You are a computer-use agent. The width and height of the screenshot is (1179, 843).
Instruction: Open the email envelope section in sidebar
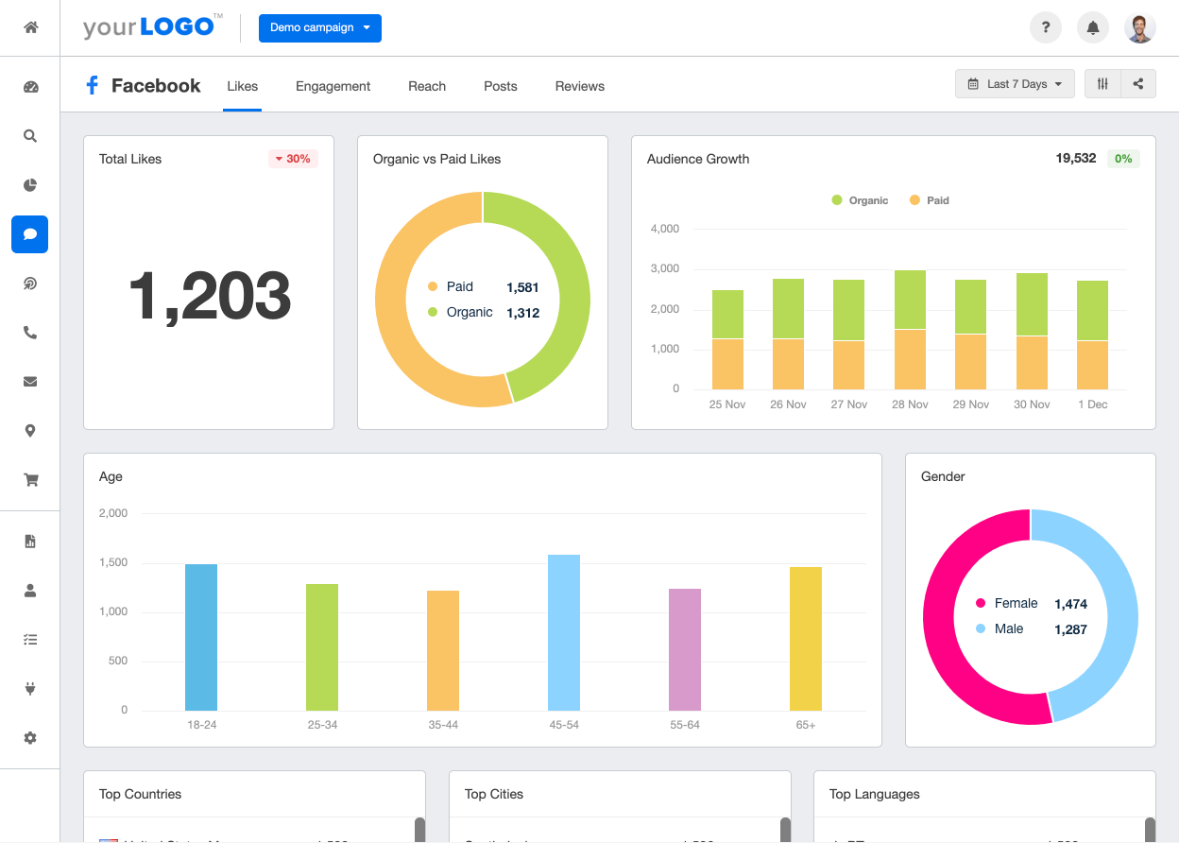click(29, 382)
